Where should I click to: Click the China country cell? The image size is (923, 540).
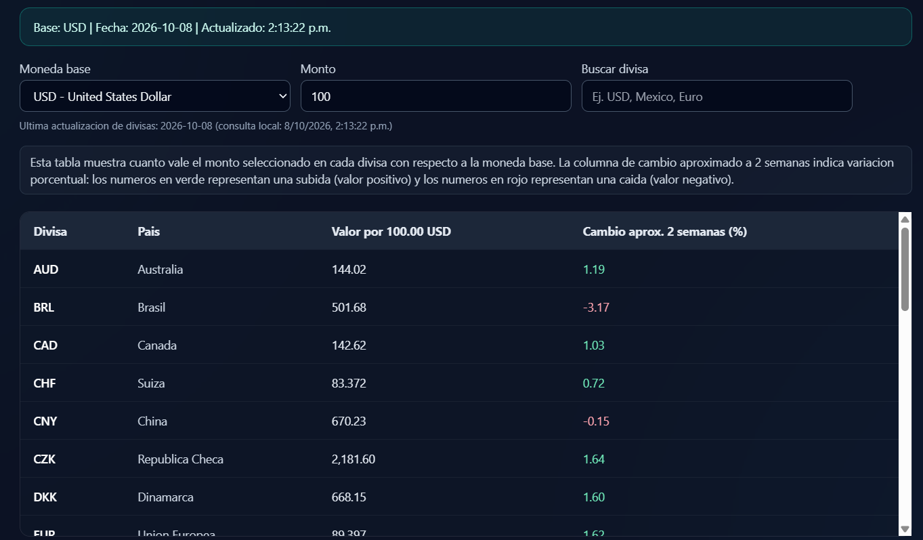click(x=152, y=421)
